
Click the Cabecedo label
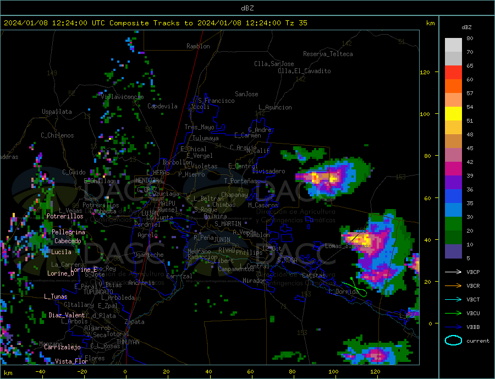tap(68, 241)
